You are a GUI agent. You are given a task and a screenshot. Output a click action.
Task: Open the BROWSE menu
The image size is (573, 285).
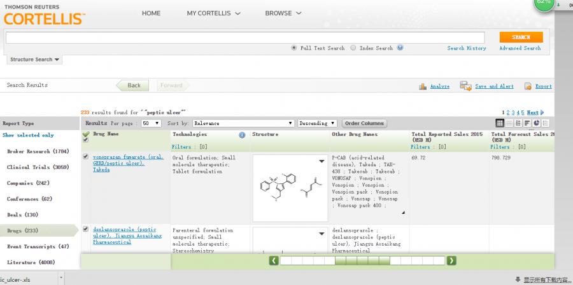click(x=283, y=13)
